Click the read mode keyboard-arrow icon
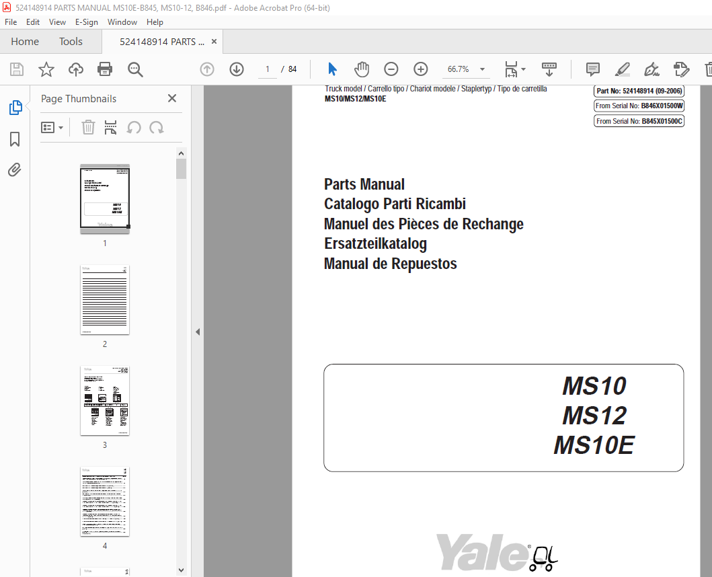Image resolution: width=712 pixels, height=577 pixels. coord(549,69)
